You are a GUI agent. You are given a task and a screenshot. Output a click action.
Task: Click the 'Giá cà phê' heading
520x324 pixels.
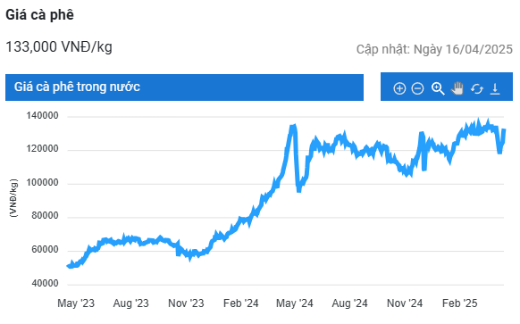[39, 15]
